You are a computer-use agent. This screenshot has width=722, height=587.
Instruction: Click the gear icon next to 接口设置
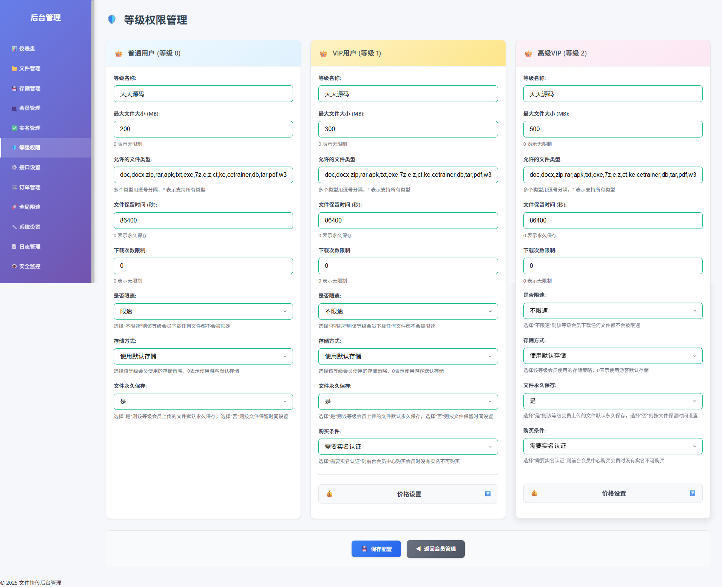click(x=14, y=167)
